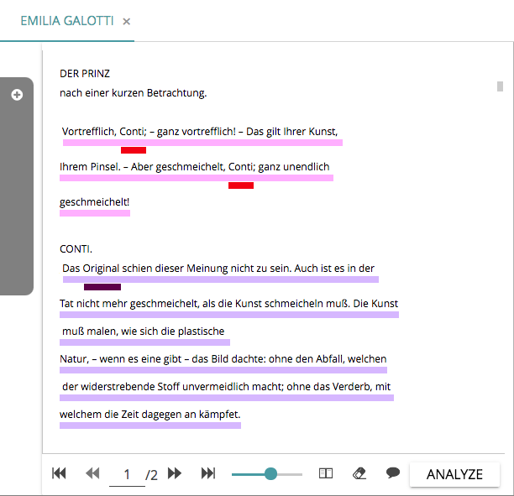Image resolution: width=514 pixels, height=496 pixels.
Task: Click the line 'der widerstrebende Stoff unvermeidlich macht'
Action: click(x=226, y=387)
